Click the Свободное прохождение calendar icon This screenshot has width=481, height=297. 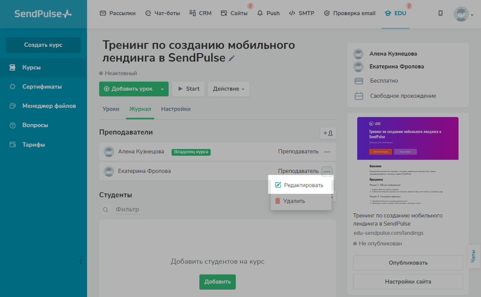pyautogui.click(x=359, y=96)
